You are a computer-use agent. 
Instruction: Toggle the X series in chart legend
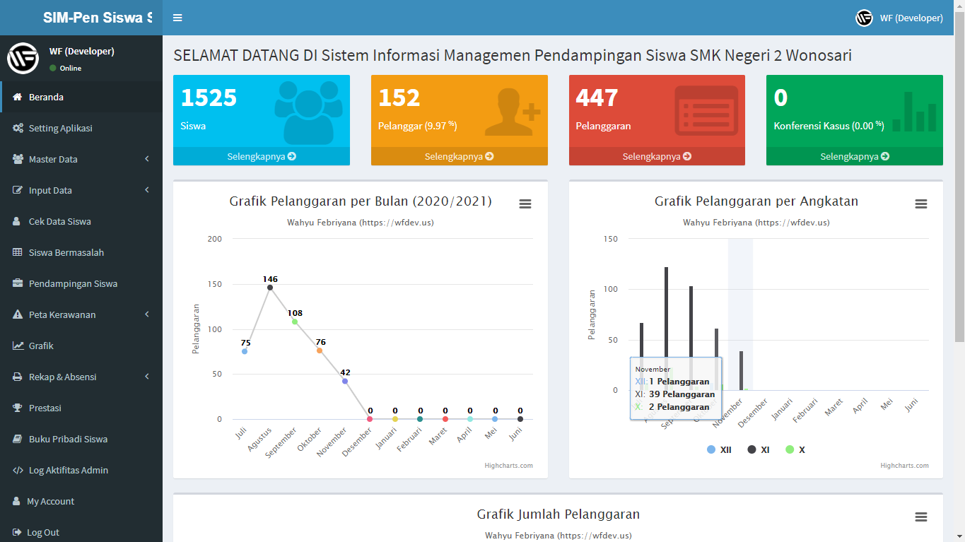point(795,450)
